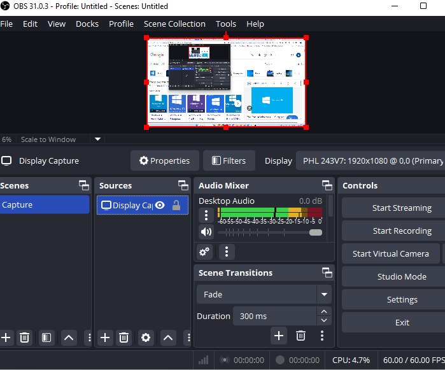Open Desktop Audio options menu
The height and width of the screenshot is (370, 445).
pyautogui.click(x=206, y=215)
